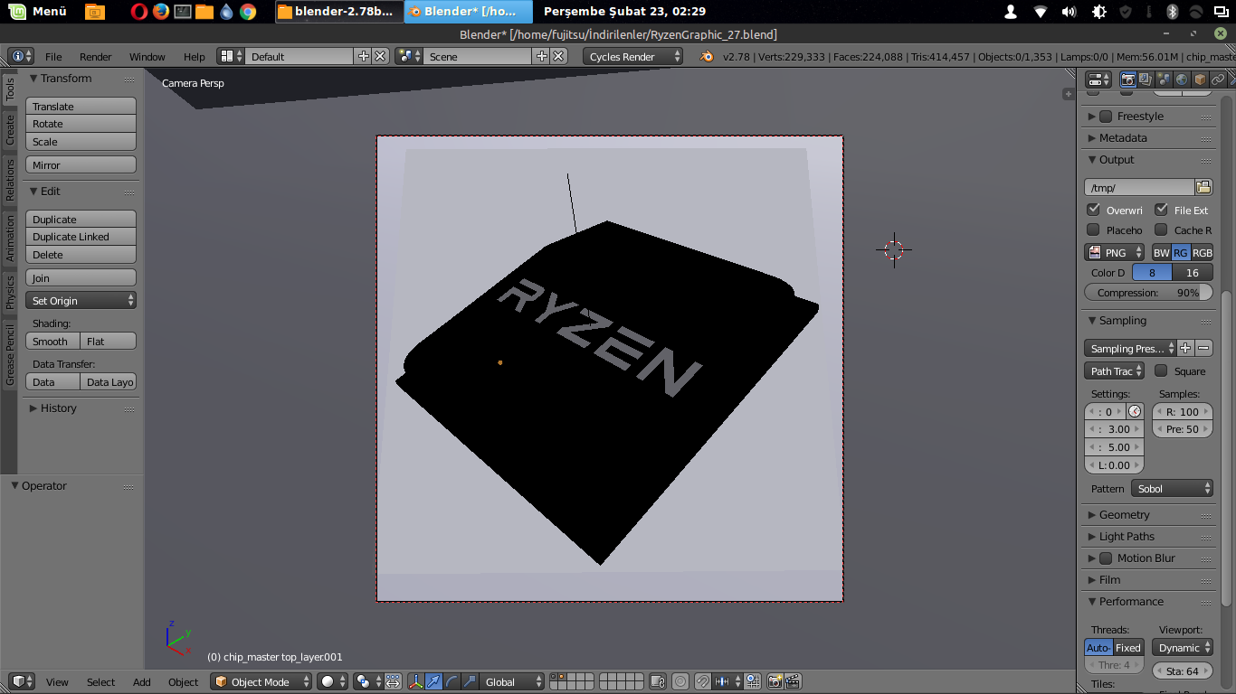Open the Object properties cube tab
Viewport: 1236px width, 694px height.
point(1200,80)
